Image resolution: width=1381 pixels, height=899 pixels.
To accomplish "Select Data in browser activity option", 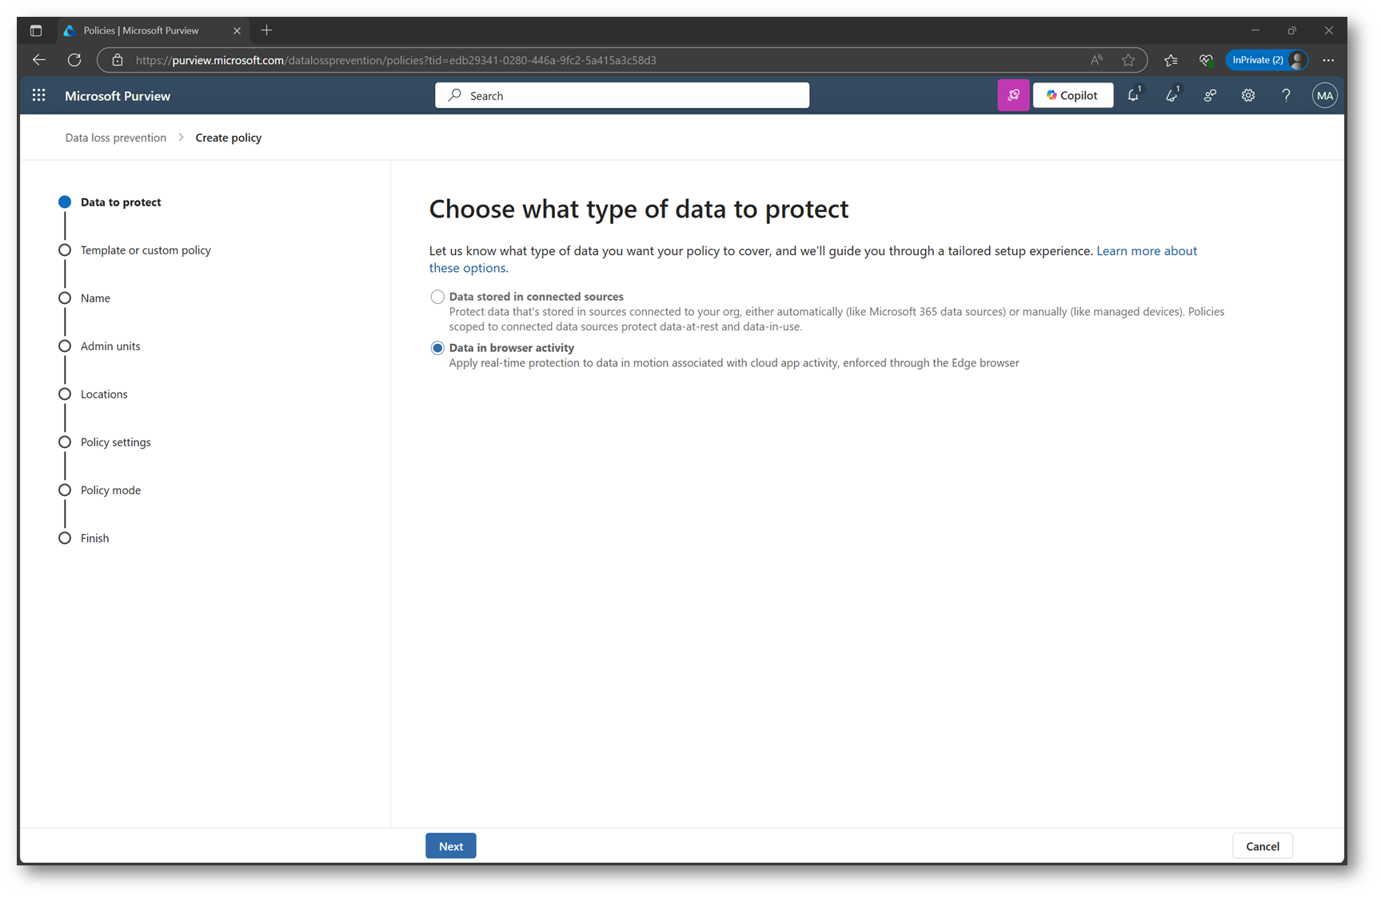I will [437, 348].
